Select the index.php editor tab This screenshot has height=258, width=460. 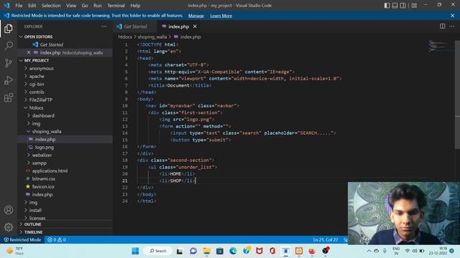click(178, 27)
